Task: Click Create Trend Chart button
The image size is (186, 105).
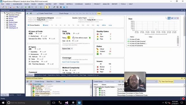Action: (44, 13)
